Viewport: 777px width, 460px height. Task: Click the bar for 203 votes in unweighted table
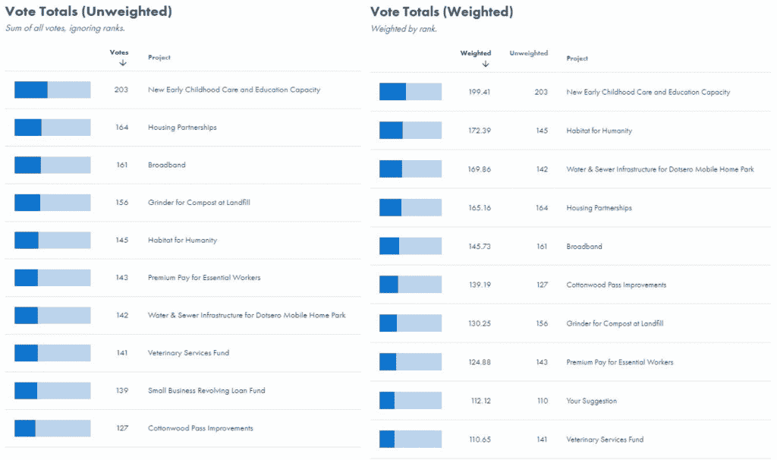52,90
